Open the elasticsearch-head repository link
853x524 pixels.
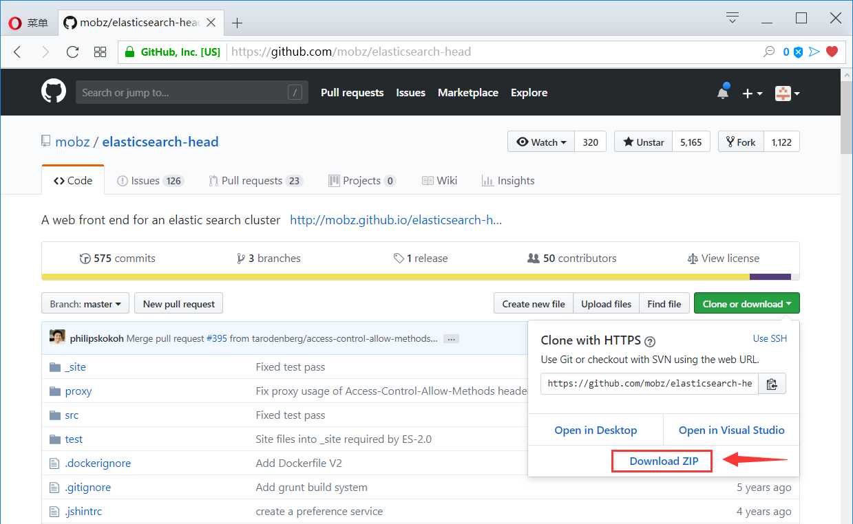click(x=160, y=142)
